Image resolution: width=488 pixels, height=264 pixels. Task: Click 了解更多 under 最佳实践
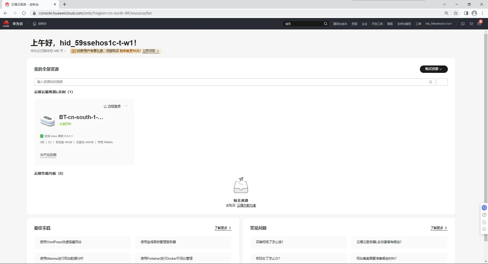[x=223, y=228]
